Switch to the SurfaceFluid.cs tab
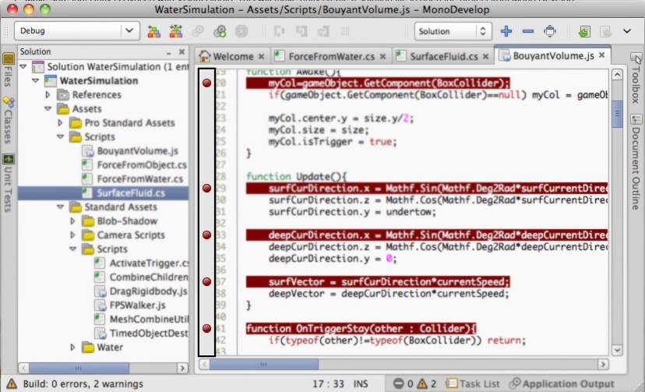This screenshot has width=645, height=392. click(446, 56)
